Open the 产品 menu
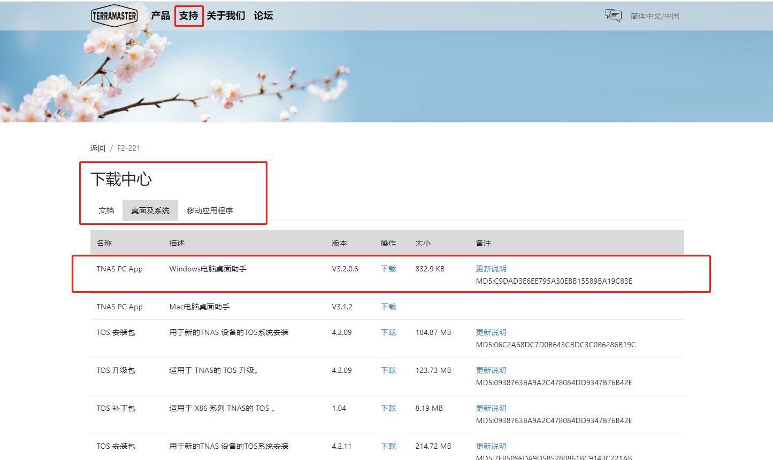The height and width of the screenshot is (460, 773). 160,15
